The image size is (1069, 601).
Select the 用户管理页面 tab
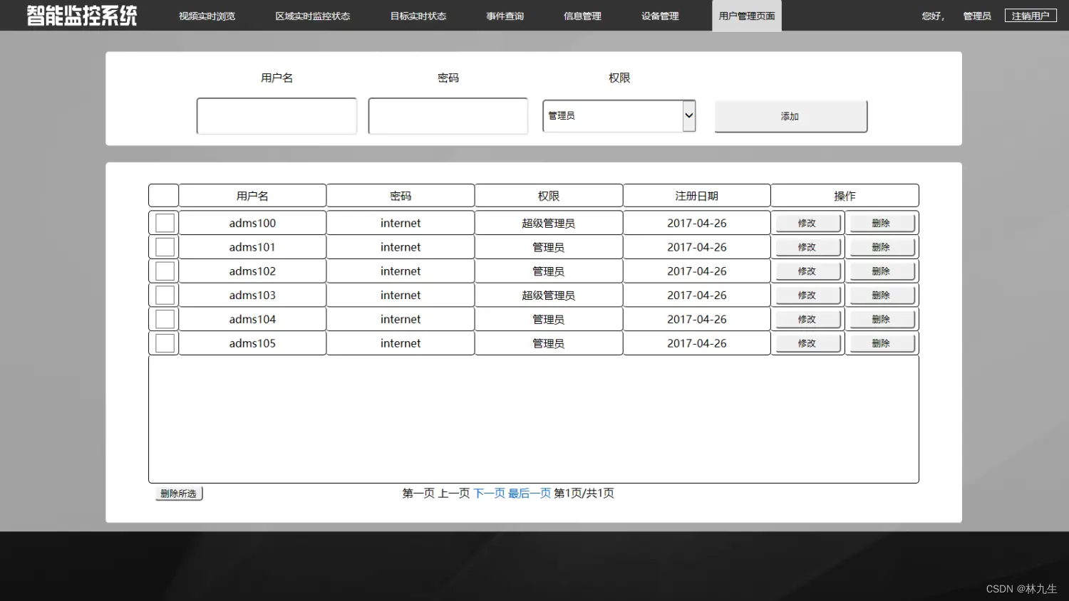pos(746,16)
